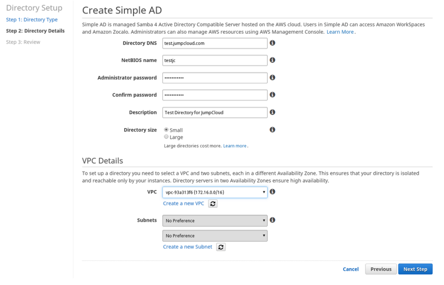Open the second Subnets No Preference dropdown
Screen dimensions: 444x285
coord(215,236)
